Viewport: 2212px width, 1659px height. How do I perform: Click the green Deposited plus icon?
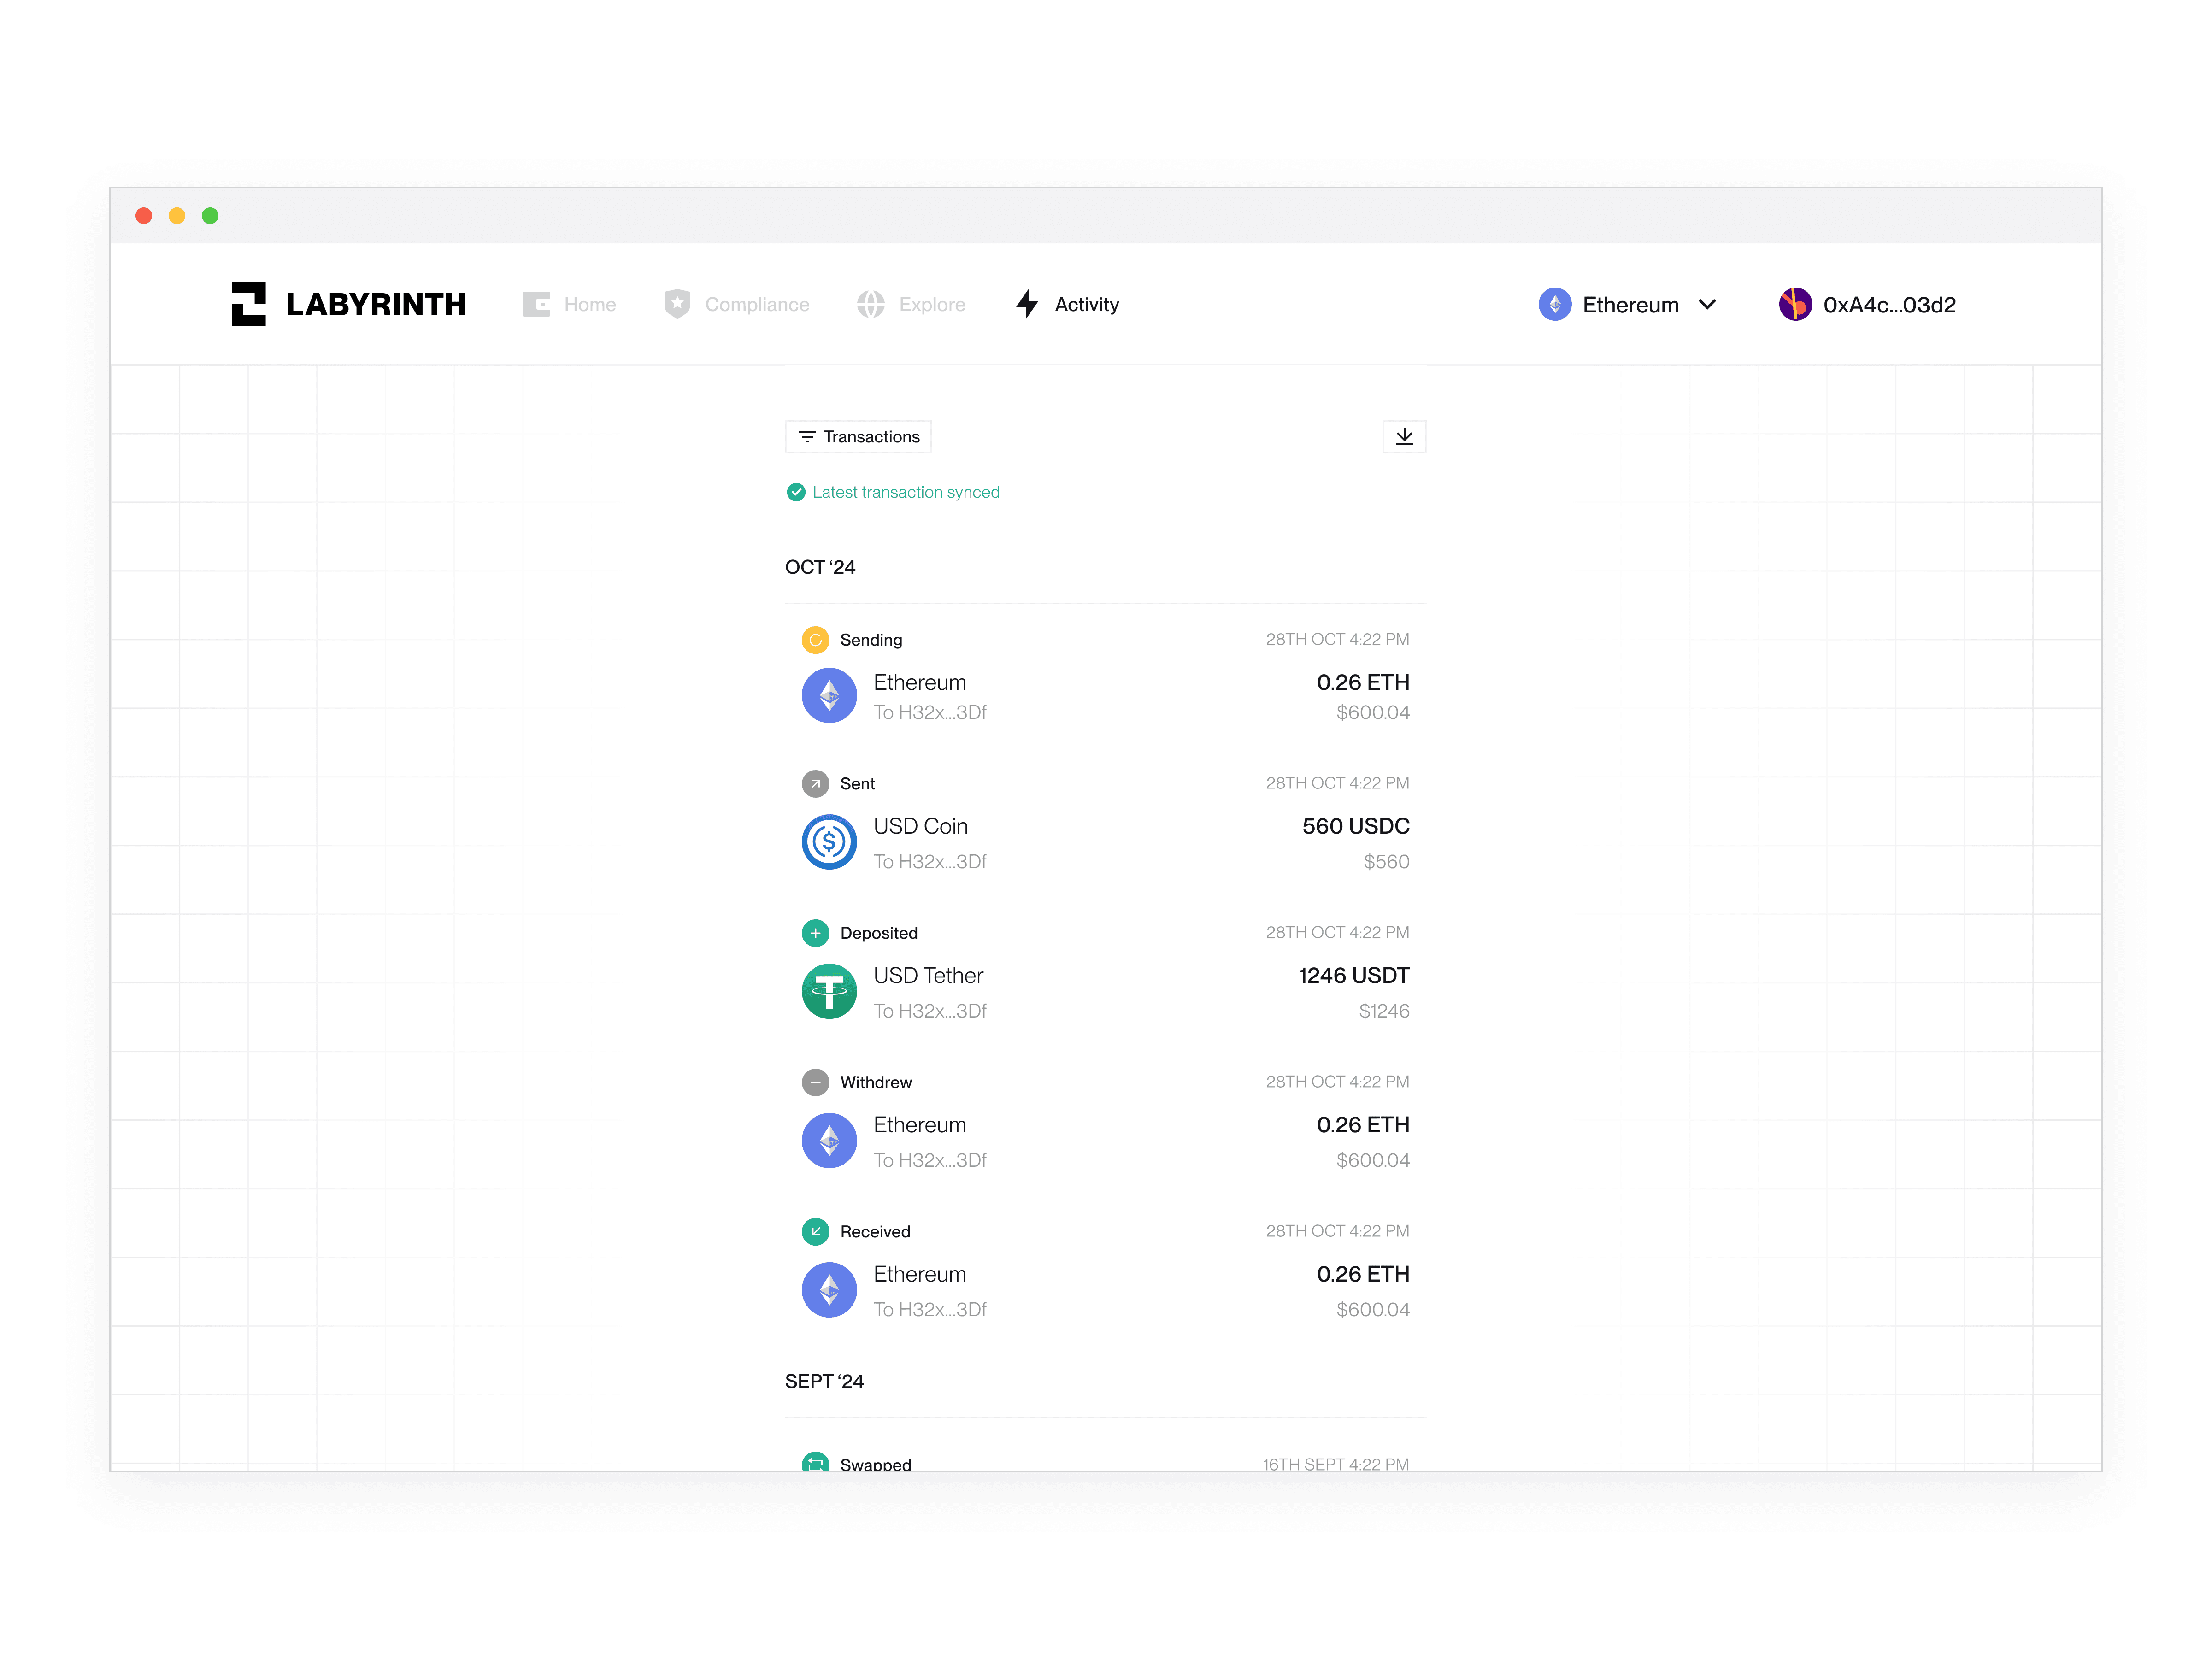click(815, 933)
